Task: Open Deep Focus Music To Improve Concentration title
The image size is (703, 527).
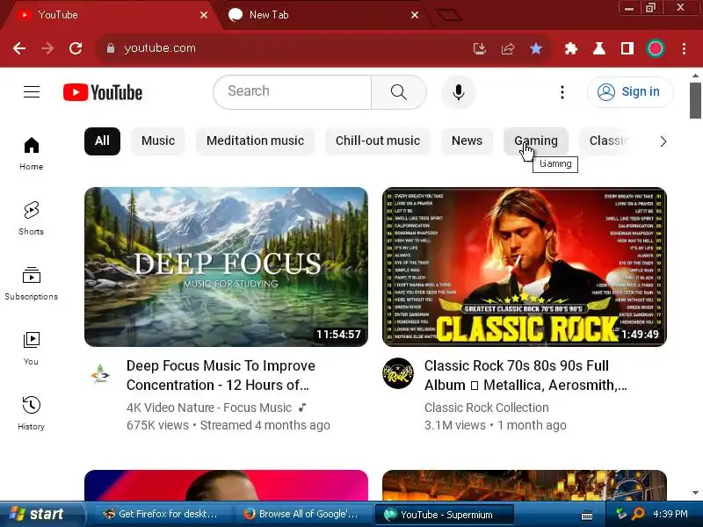Action: point(221,375)
